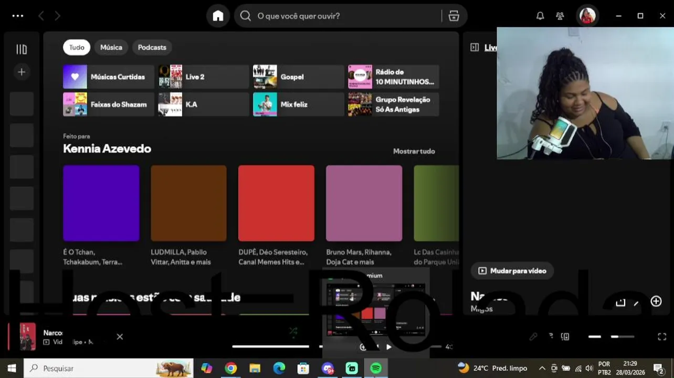Open the Gospel playlist tile
674x378 pixels.
point(299,77)
